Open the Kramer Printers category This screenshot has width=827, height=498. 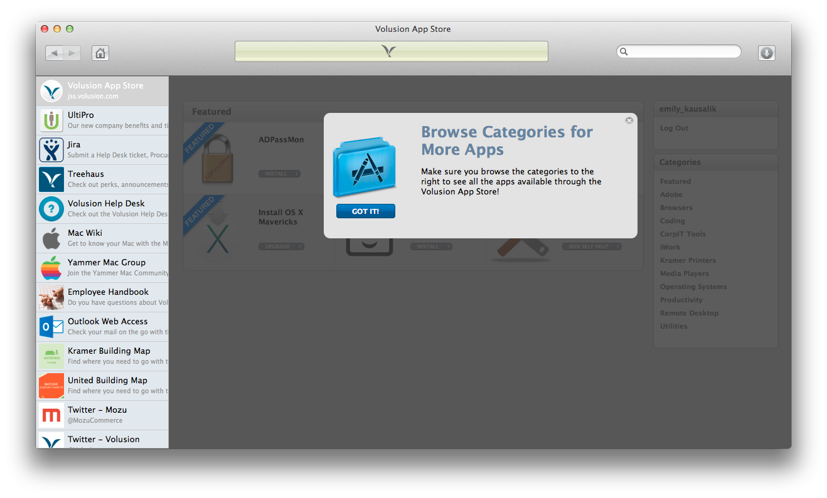pos(688,260)
